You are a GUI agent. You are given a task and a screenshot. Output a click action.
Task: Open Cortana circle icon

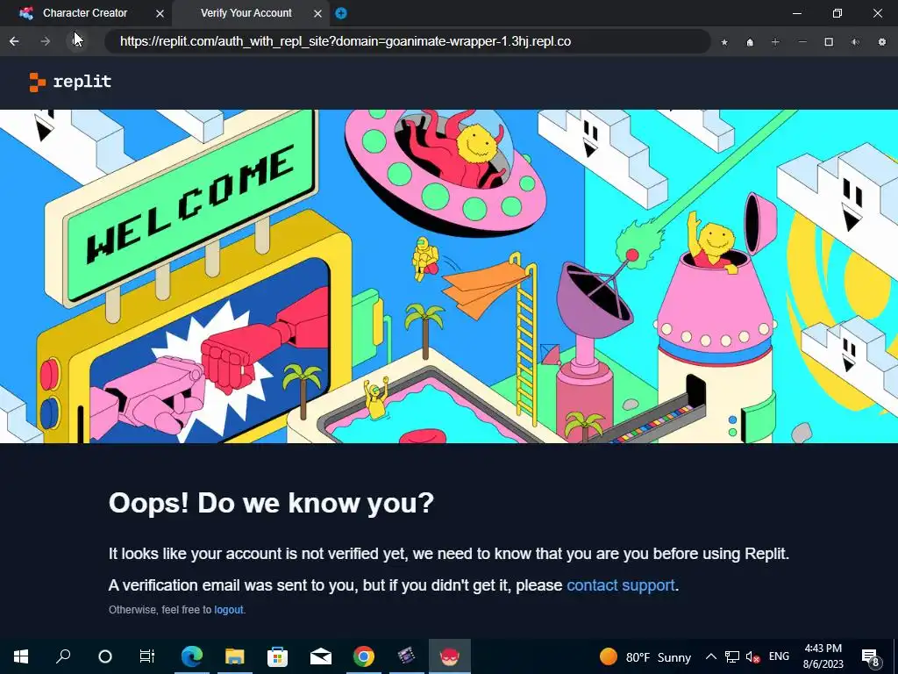pyautogui.click(x=105, y=656)
